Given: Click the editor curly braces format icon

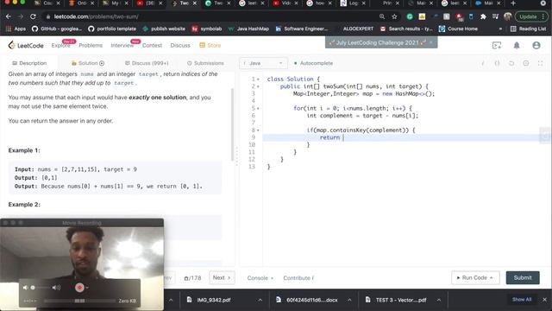Looking at the screenshot, I should click(497, 63).
